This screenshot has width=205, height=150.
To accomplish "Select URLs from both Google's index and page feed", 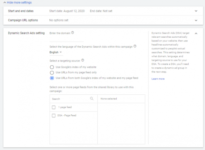I will click(52, 78).
